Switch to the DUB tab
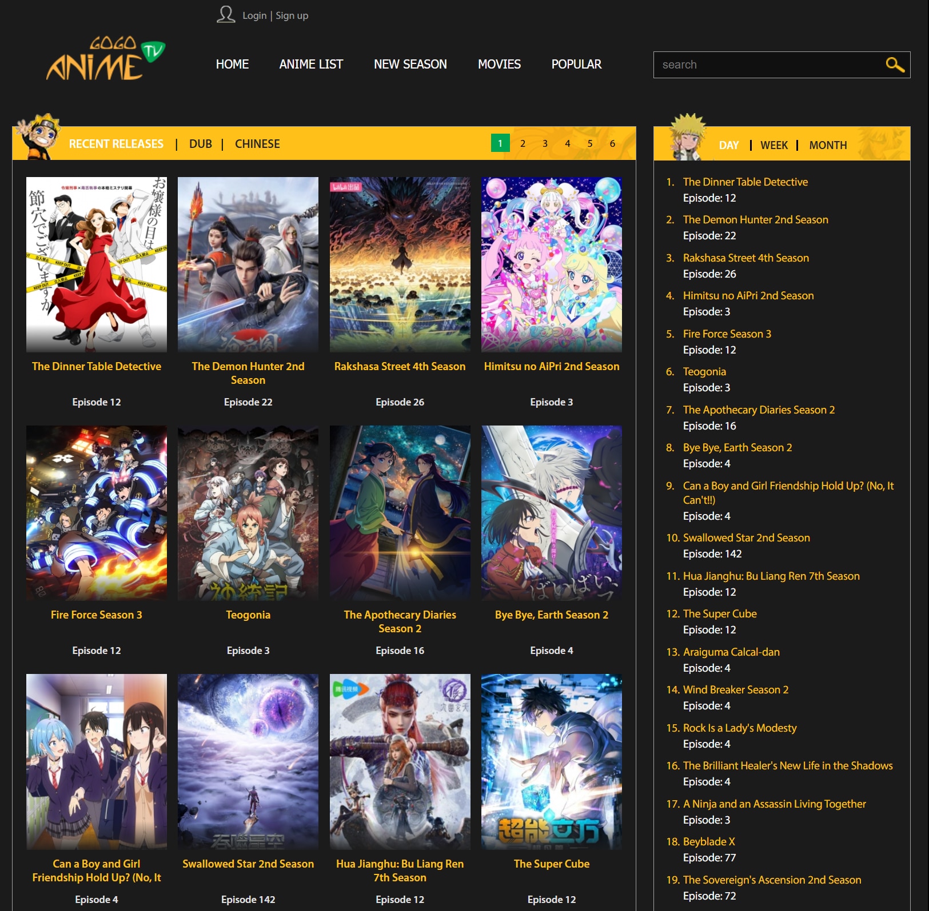The image size is (929, 911). tap(201, 144)
